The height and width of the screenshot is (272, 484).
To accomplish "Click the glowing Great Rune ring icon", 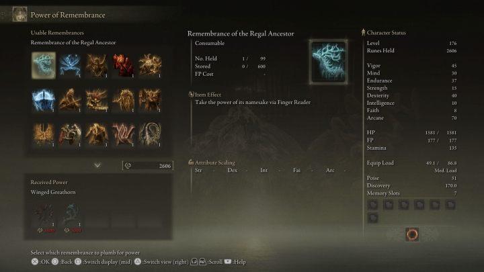I will tap(412, 234).
